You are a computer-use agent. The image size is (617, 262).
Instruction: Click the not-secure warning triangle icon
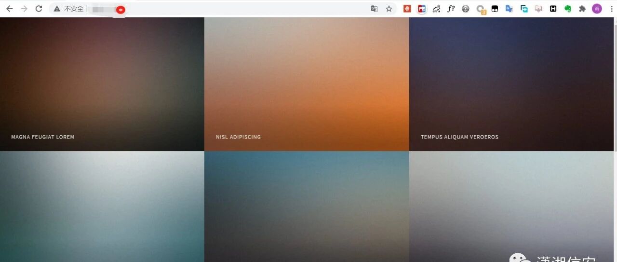tap(57, 9)
